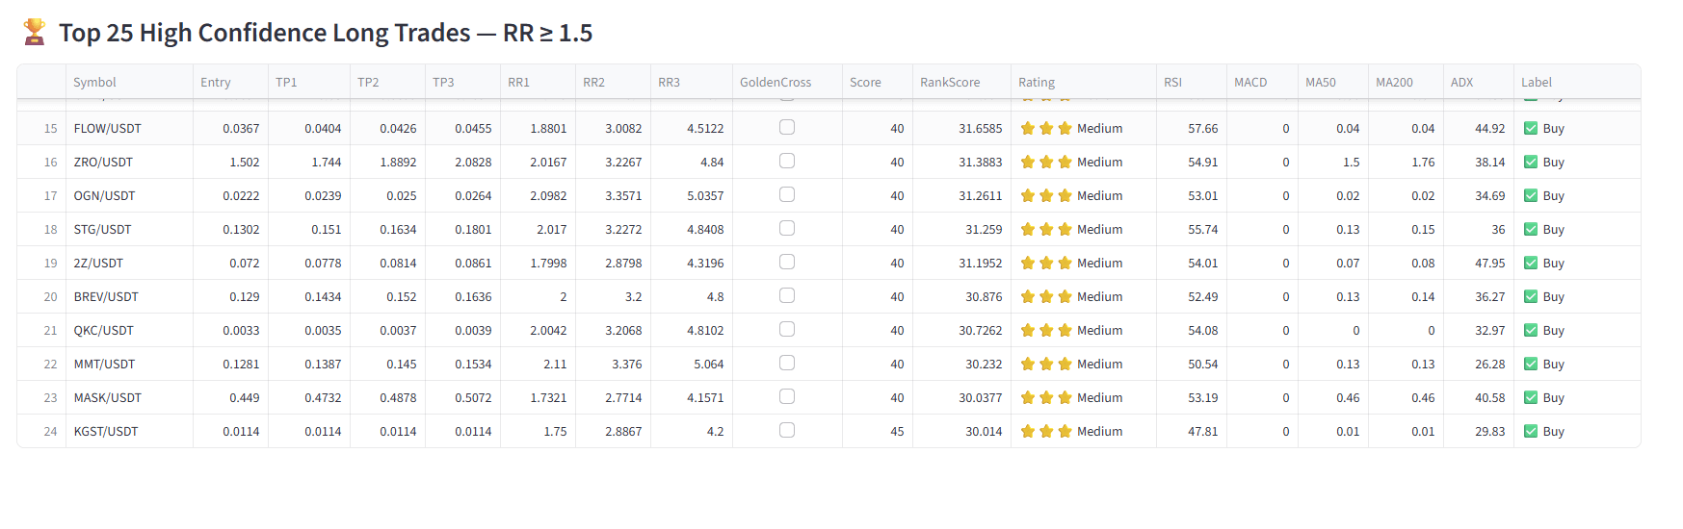This screenshot has width=1683, height=529.
Task: Click the green Buy checkmark for MASK/USDT
Action: pos(1531,398)
